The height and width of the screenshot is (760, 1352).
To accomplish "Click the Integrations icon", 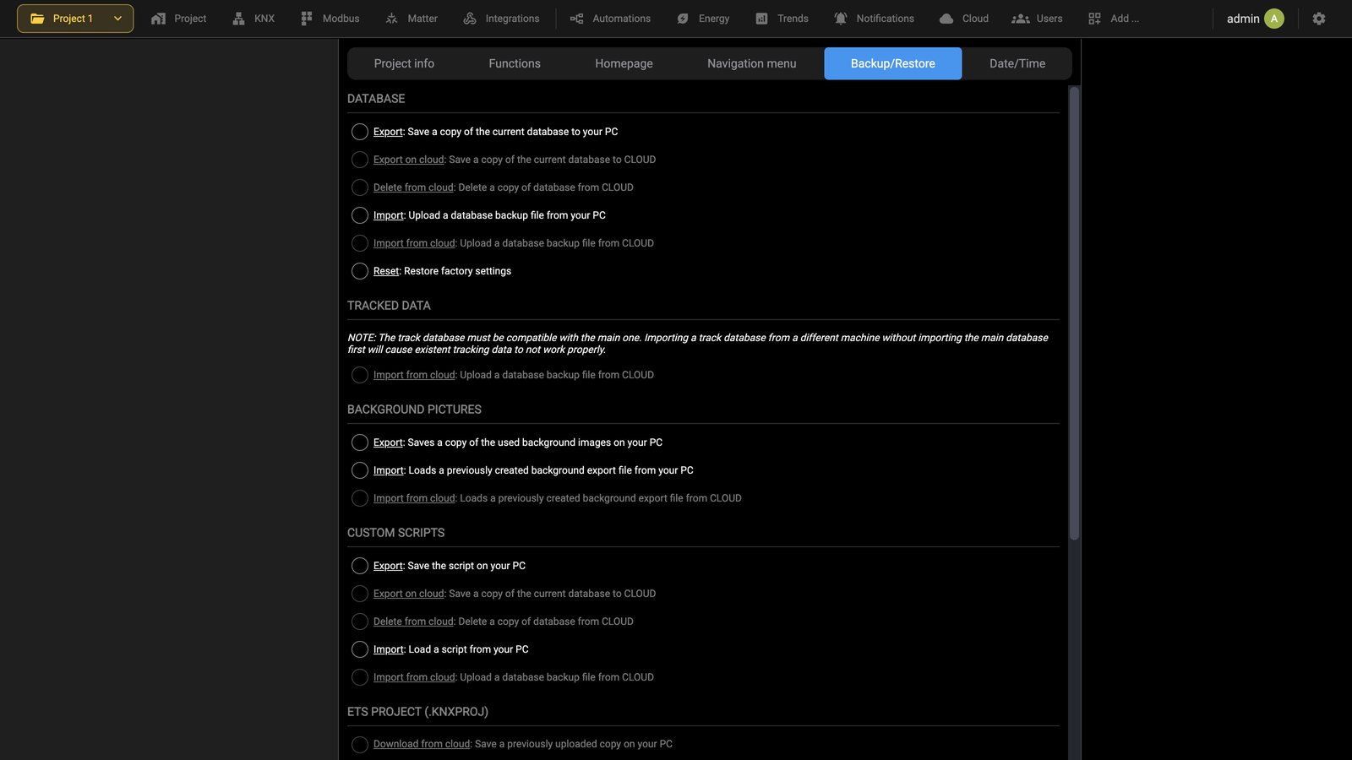I will point(470,19).
